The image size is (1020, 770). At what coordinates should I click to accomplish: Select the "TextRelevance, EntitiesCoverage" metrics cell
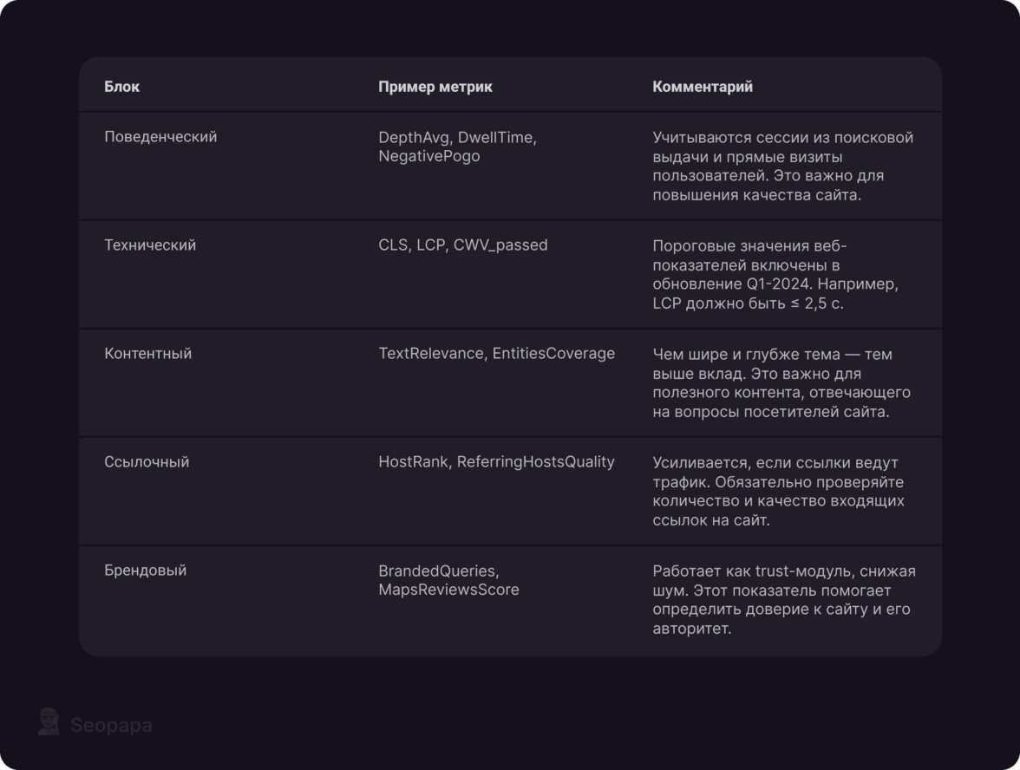tap(496, 354)
